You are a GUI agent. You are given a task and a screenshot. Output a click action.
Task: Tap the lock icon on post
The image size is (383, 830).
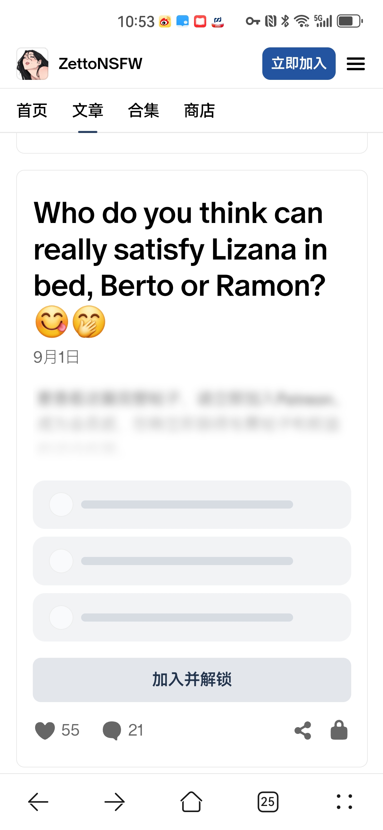[339, 730]
